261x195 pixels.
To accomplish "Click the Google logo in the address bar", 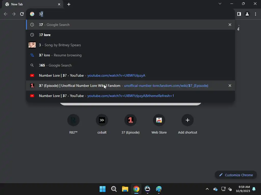I will [x=32, y=14].
